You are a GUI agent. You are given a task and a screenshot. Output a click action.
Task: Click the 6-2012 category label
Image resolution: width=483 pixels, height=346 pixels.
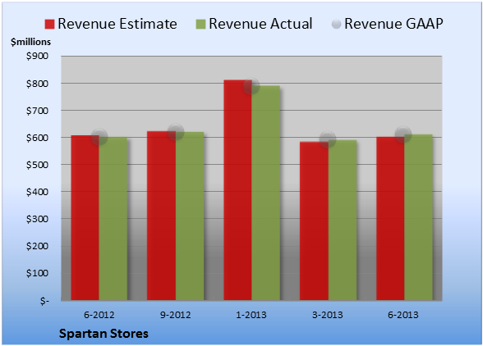click(99, 315)
